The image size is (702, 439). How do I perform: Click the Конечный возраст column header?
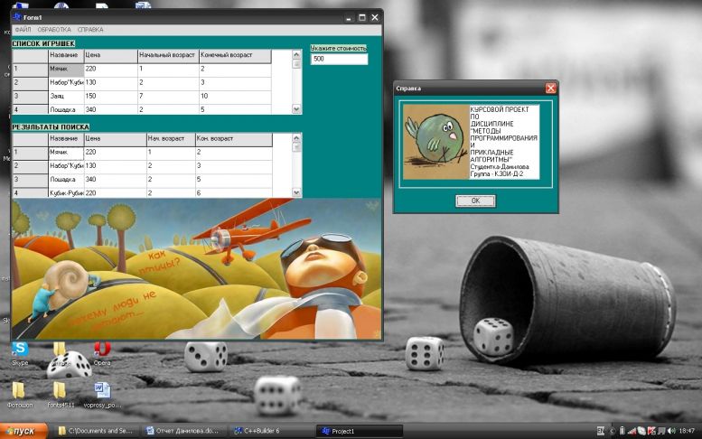tap(235, 55)
